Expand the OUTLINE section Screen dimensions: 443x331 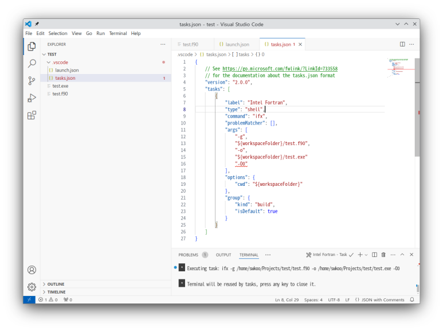106,284
